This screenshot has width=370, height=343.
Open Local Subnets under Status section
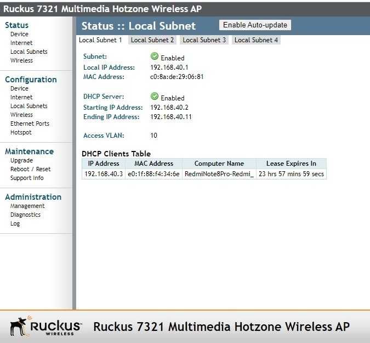29,52
